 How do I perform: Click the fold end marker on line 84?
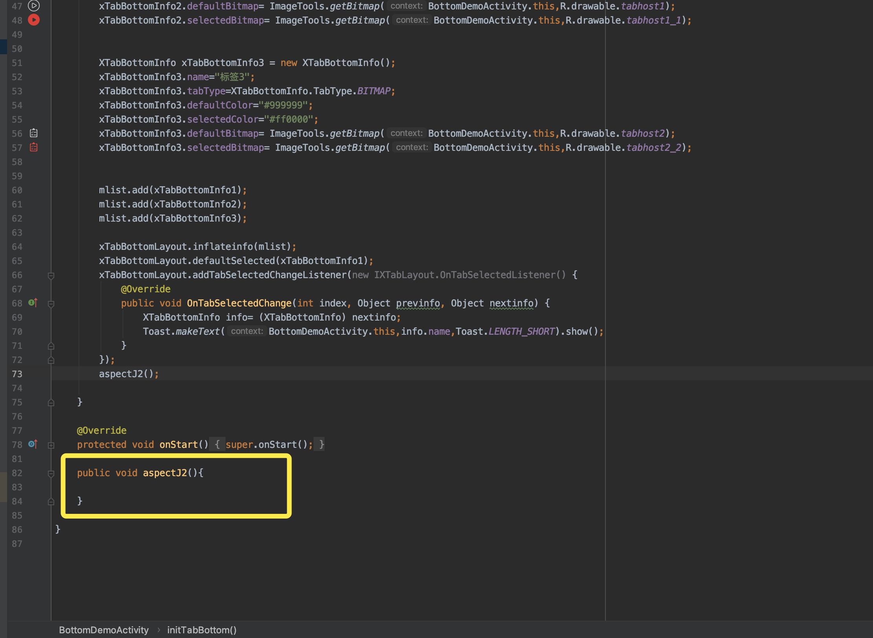tap(51, 502)
